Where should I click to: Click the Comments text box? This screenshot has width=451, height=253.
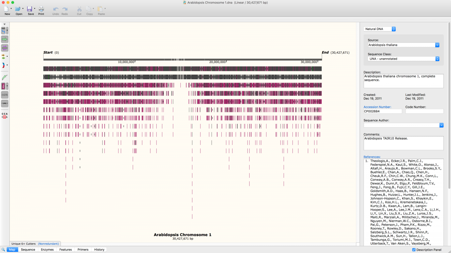pyautogui.click(x=403, y=143)
